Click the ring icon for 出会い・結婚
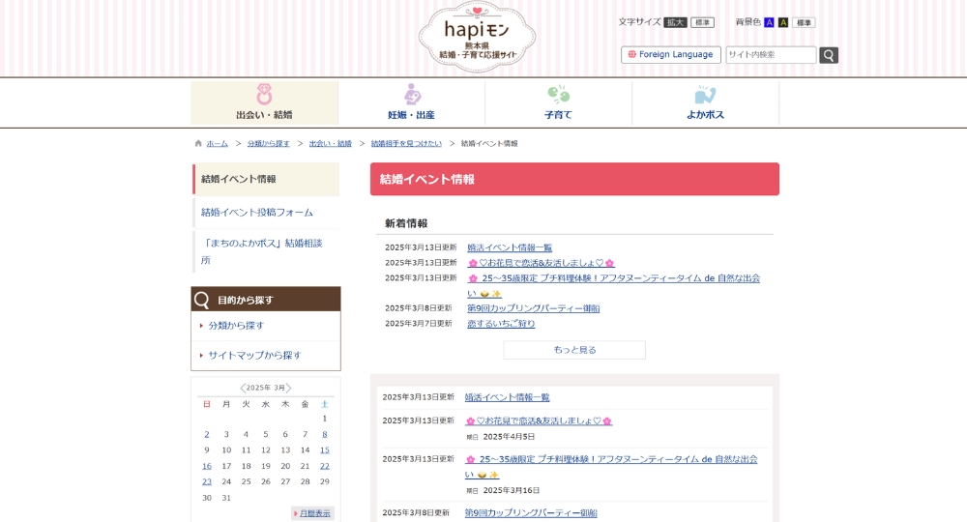The width and height of the screenshot is (967, 522). [264, 95]
